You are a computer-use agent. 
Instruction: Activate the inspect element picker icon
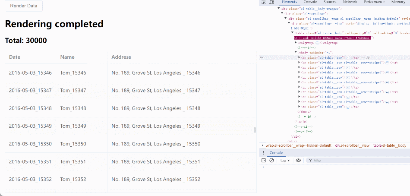[264, 2]
